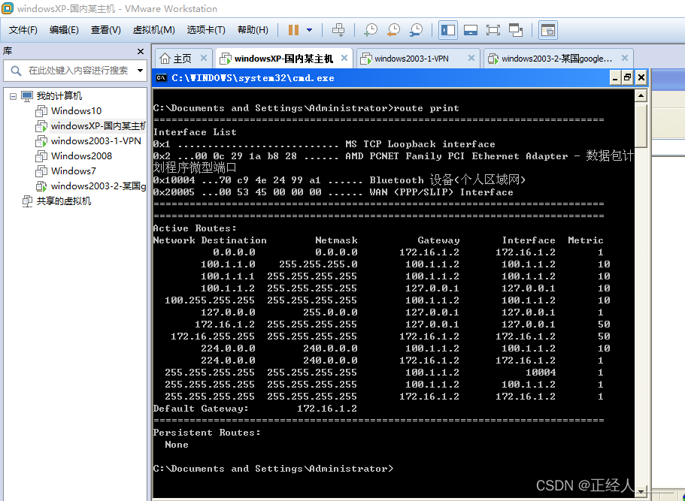Viewport: 685px width, 501px height.
Task: Toggle the console view icon at toolbar end
Action: [x=548, y=30]
